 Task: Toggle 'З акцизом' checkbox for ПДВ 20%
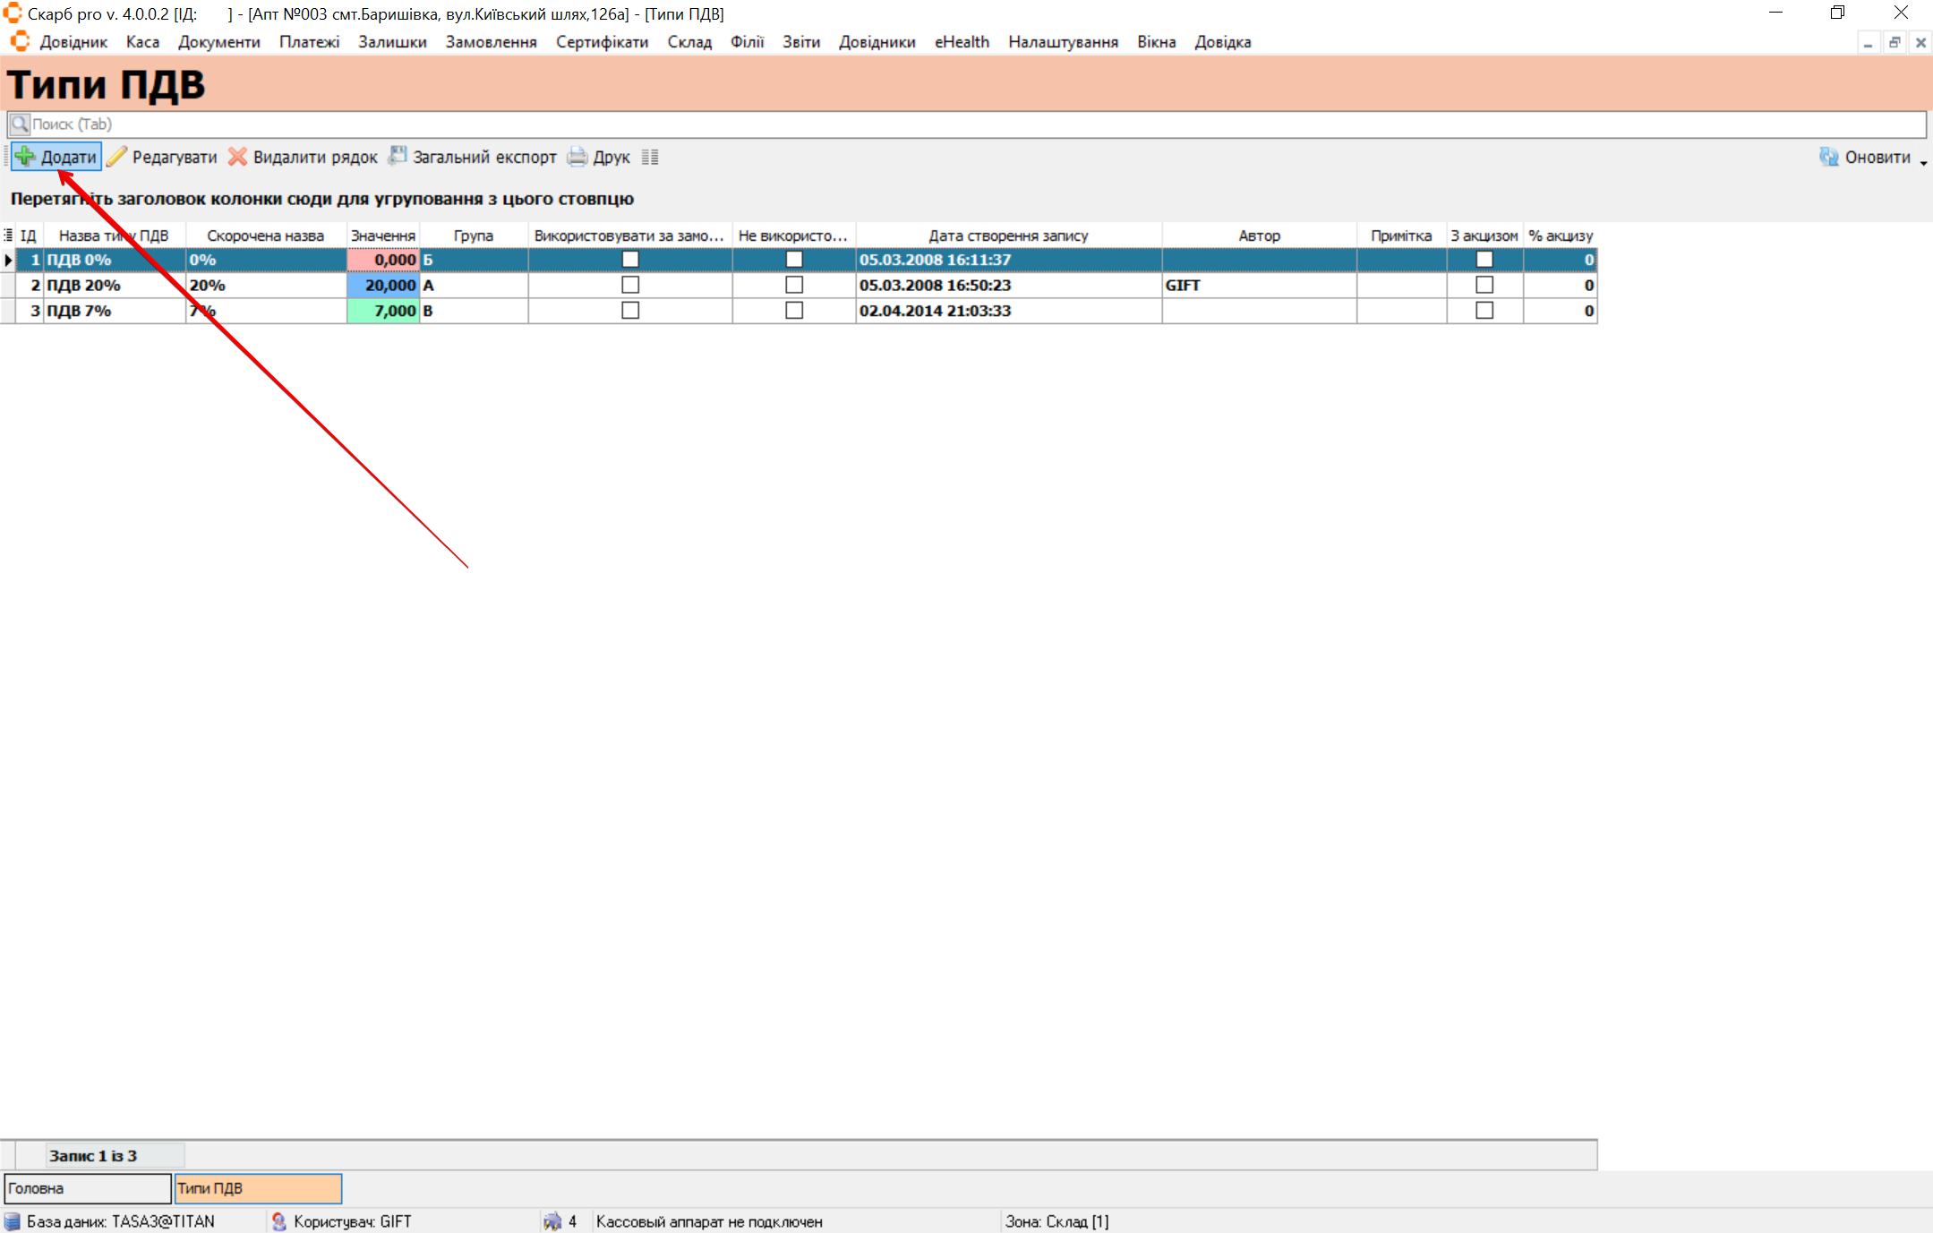click(1484, 285)
